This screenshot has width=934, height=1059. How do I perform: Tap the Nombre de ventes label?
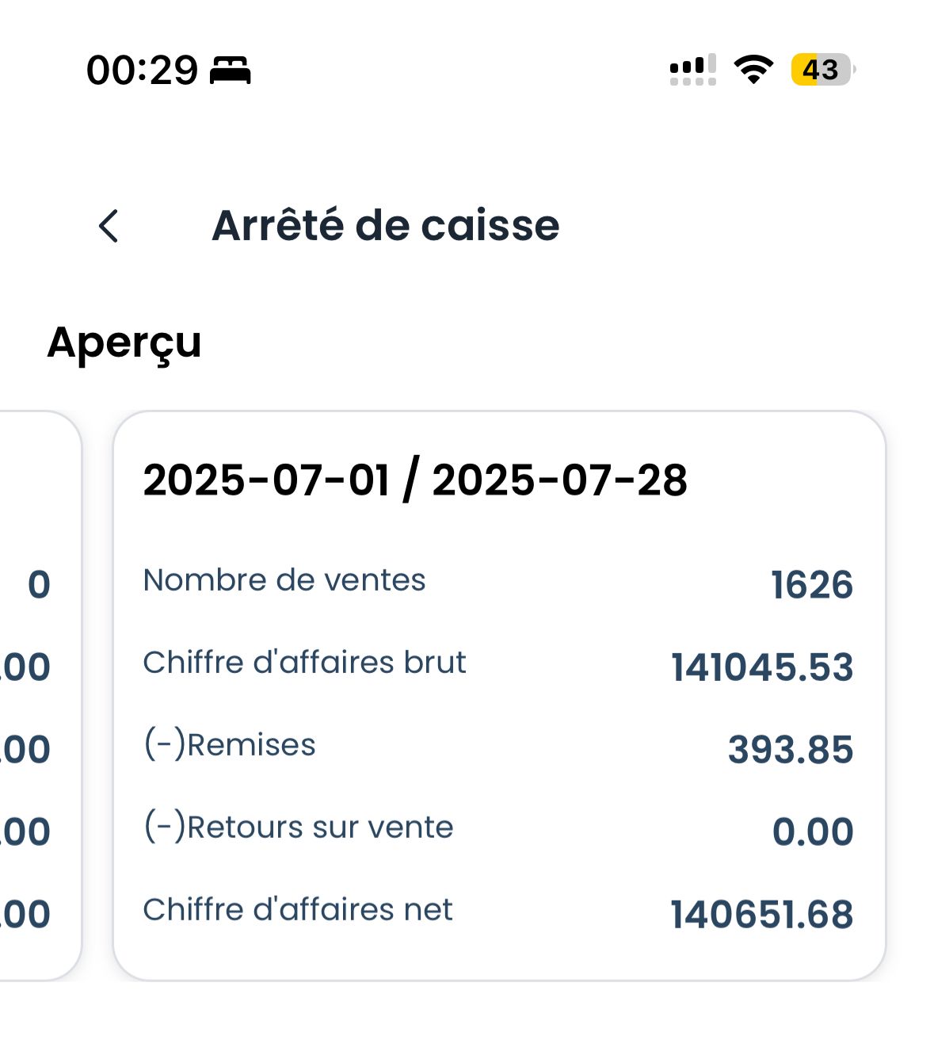[284, 580]
